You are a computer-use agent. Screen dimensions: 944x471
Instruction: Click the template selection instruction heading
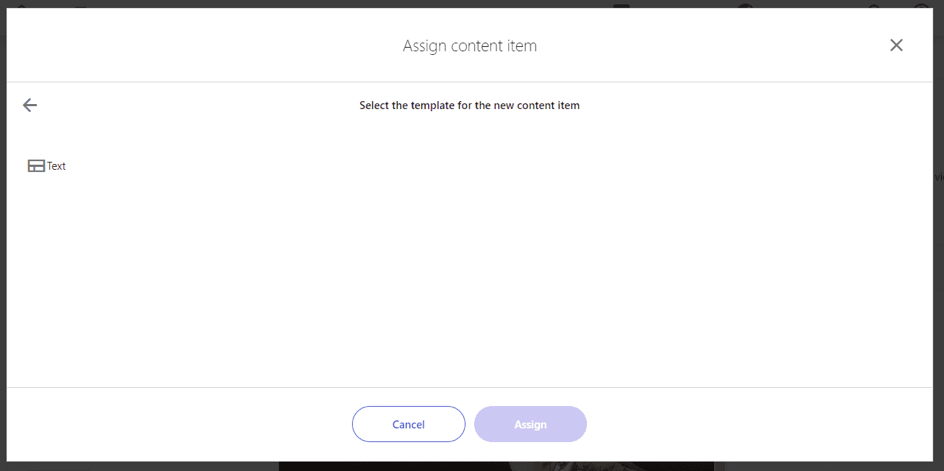[470, 105]
